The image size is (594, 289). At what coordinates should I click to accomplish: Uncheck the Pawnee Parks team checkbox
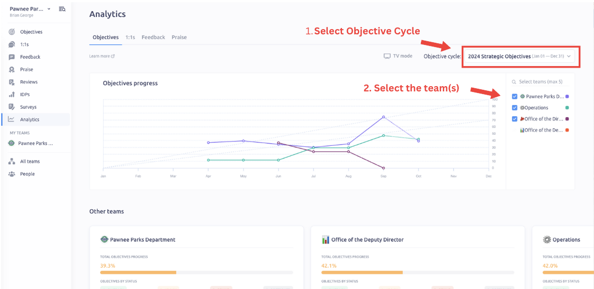tap(515, 97)
